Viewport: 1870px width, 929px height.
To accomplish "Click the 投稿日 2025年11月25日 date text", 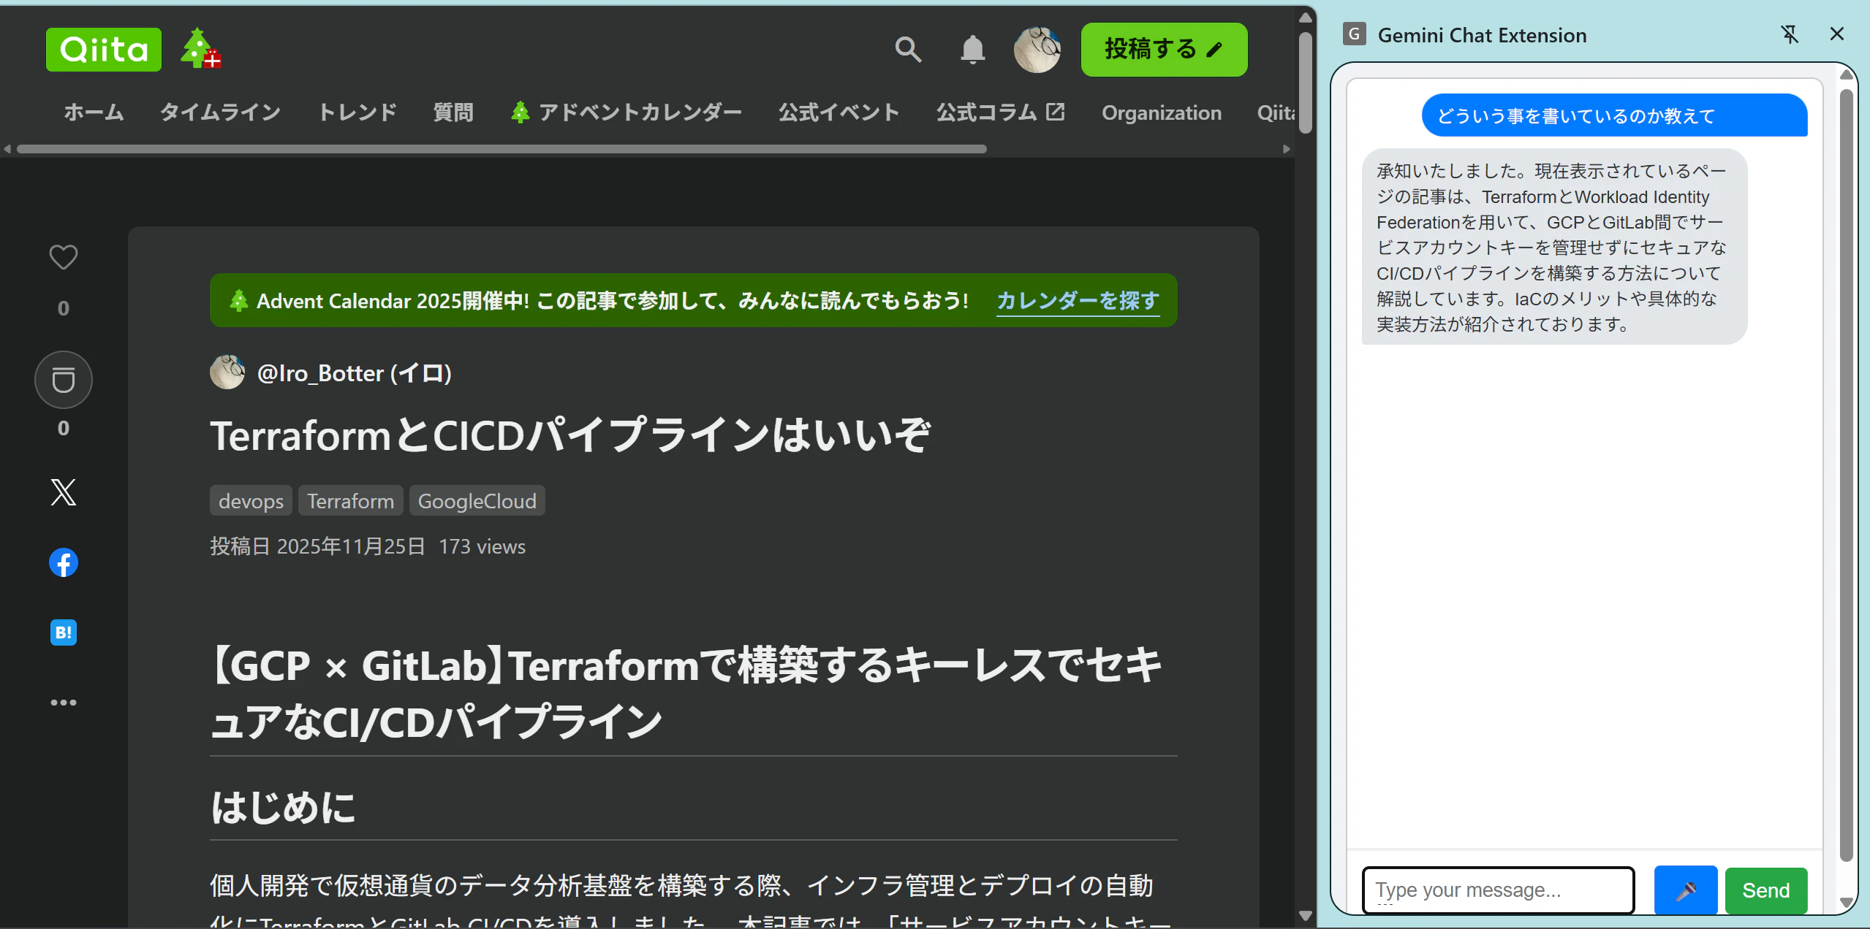I will pos(318,546).
